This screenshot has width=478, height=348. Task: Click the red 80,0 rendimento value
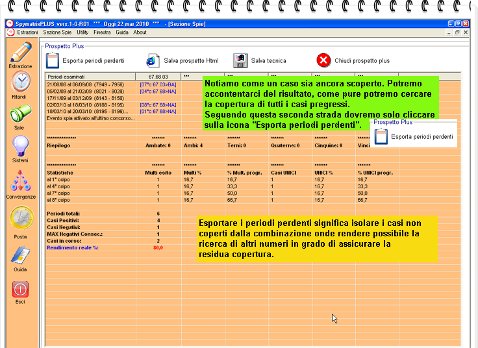coord(158,248)
